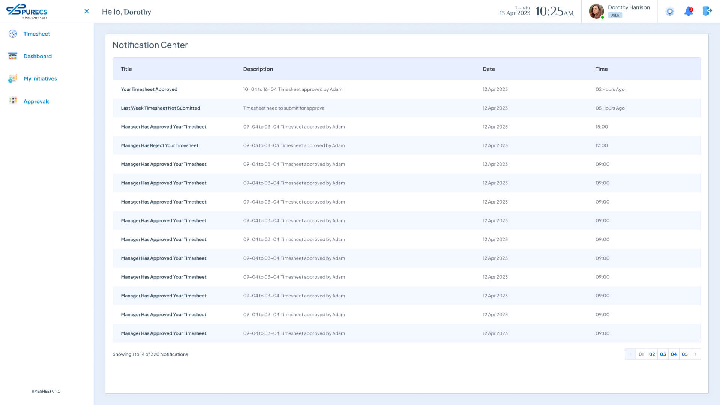720x405 pixels.
Task: Jump to notifications page 05
Action: pyautogui.click(x=685, y=354)
